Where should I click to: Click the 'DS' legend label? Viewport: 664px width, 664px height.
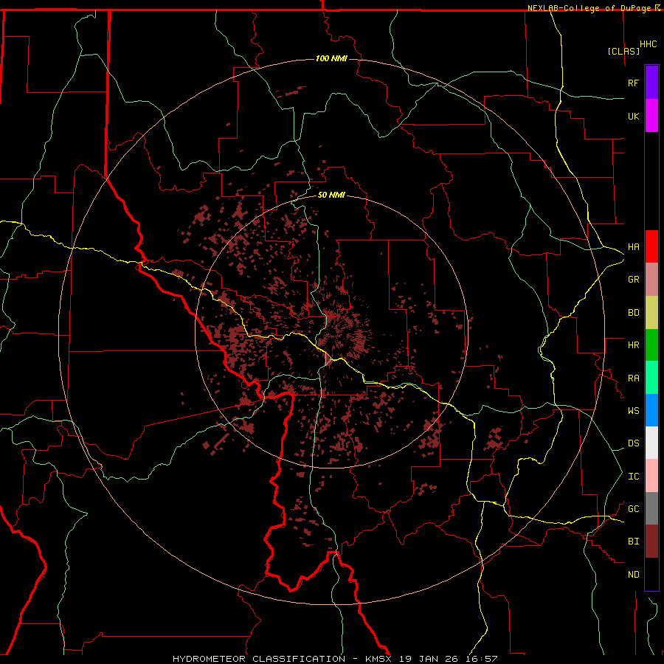click(x=633, y=443)
